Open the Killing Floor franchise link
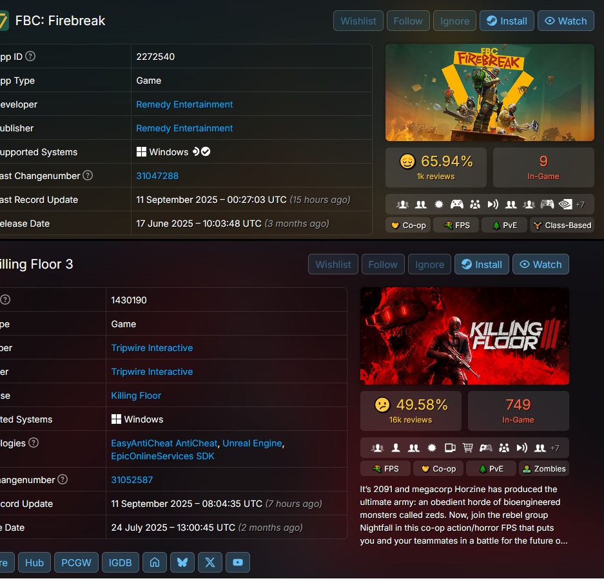Viewport: 604px width, 581px height. (x=136, y=395)
